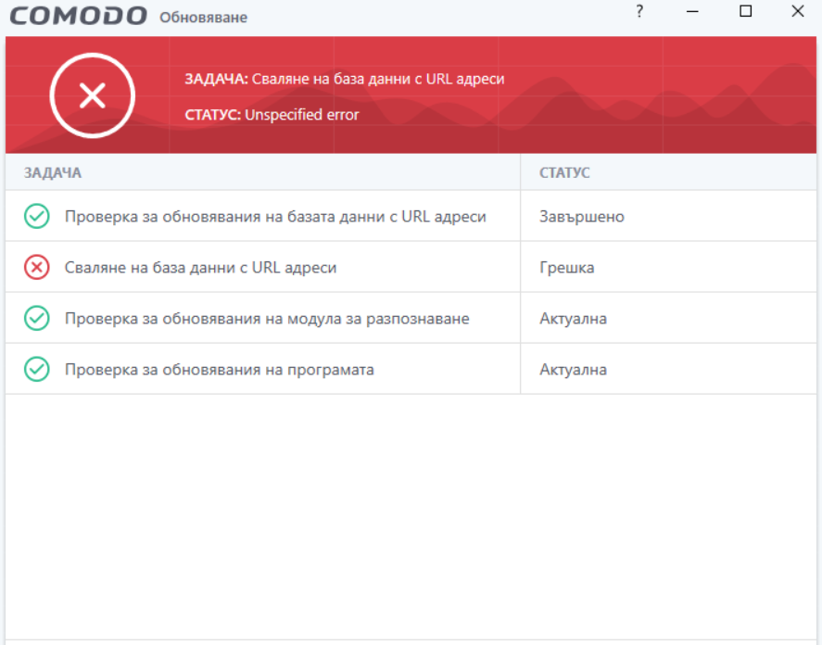
Task: Maximize the Comodo update window
Action: (745, 11)
